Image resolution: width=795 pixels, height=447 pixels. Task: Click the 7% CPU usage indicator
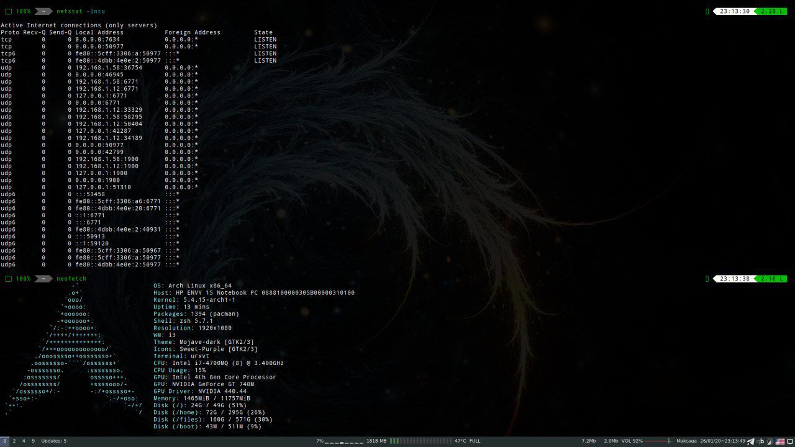click(x=320, y=441)
